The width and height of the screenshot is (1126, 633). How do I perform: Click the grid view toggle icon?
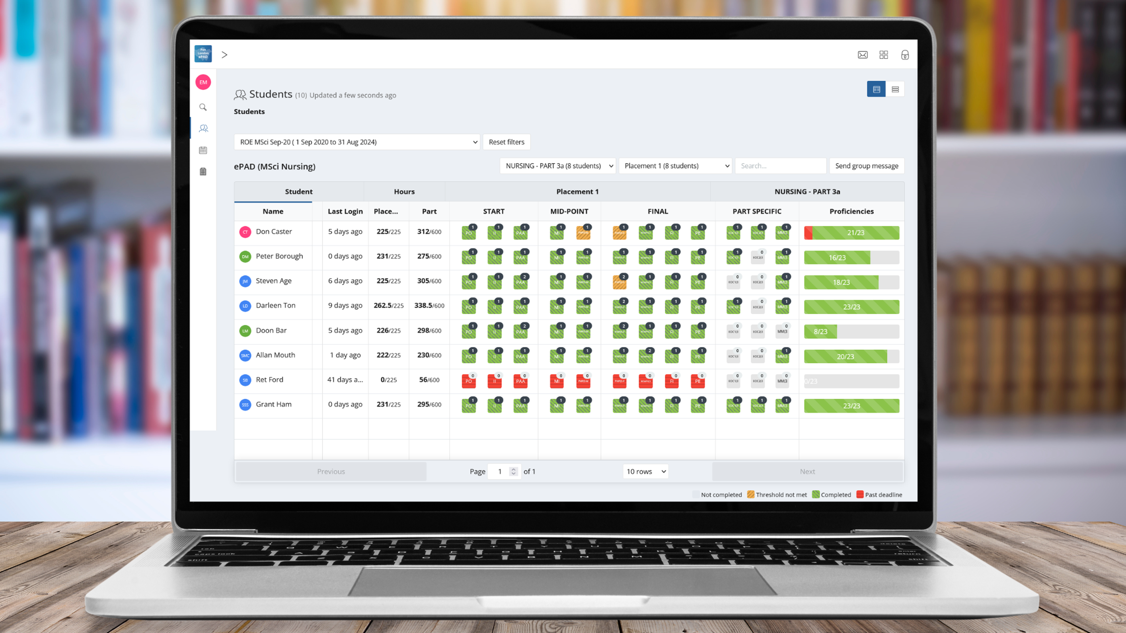876,88
